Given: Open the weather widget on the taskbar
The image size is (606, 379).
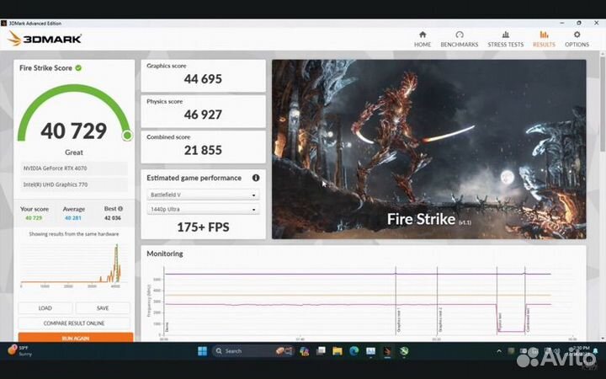Looking at the screenshot, I should click(x=19, y=350).
